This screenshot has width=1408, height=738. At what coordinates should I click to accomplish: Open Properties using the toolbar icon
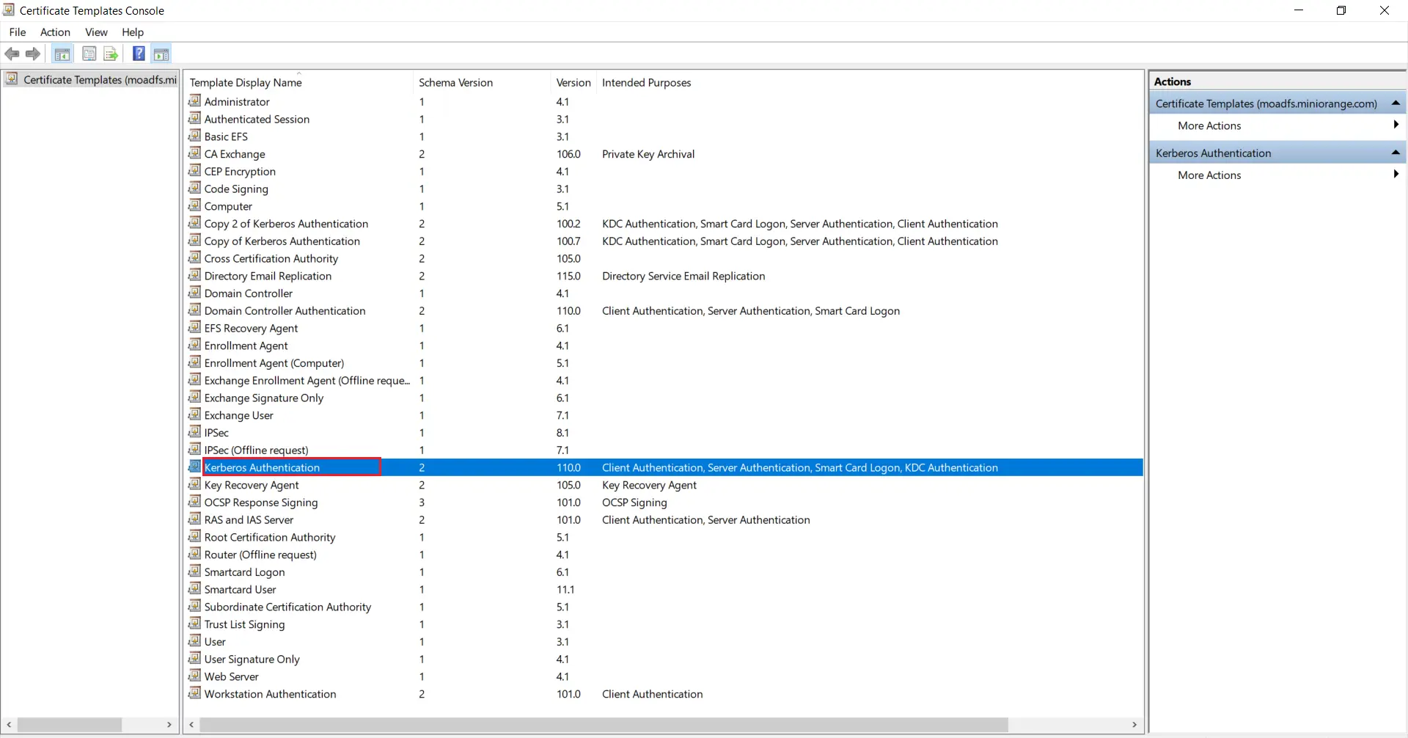tap(89, 54)
